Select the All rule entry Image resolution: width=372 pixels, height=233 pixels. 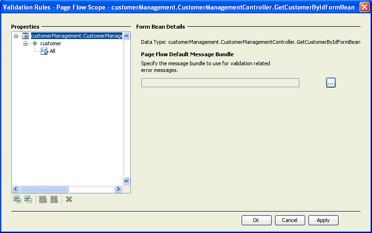pyautogui.click(x=53, y=51)
